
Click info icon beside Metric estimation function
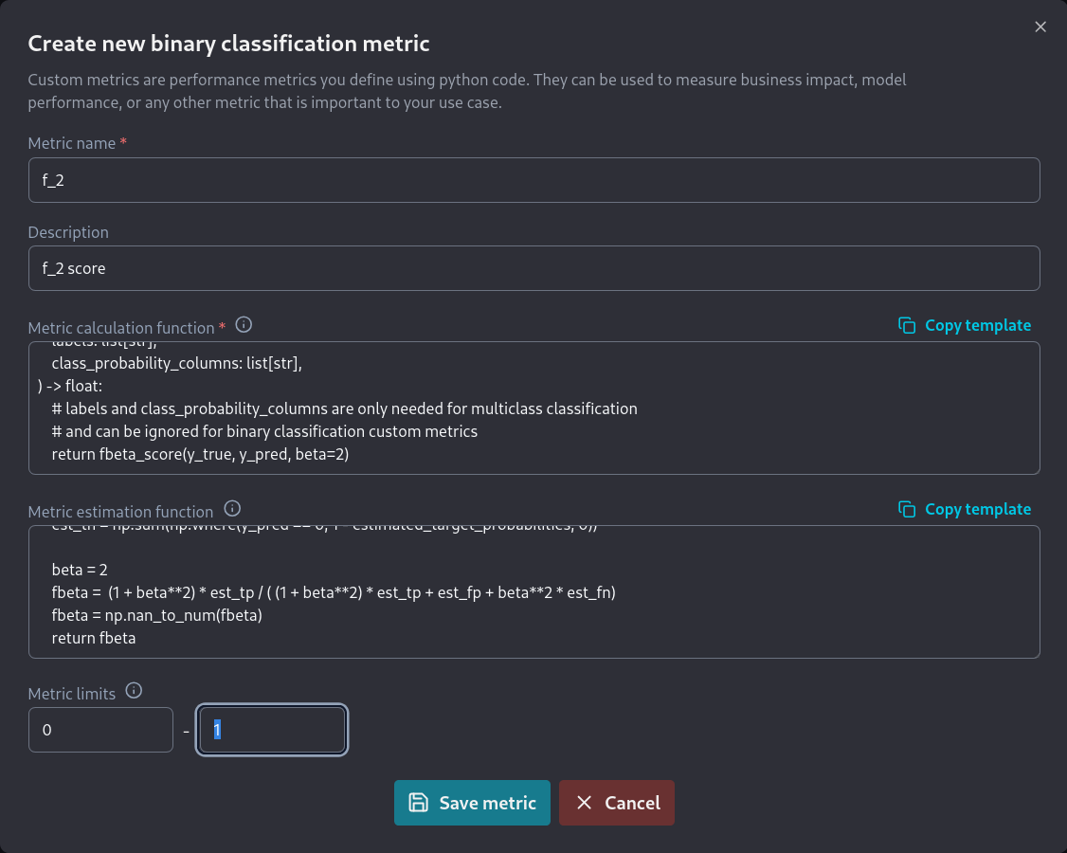pyautogui.click(x=232, y=509)
